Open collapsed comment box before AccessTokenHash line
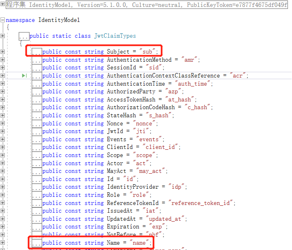This screenshot has width=292, height=250. click(36, 100)
